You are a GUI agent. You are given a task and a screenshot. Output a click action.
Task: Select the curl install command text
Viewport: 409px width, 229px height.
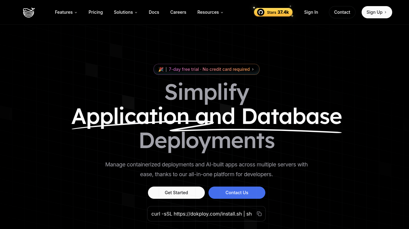tap(201, 214)
